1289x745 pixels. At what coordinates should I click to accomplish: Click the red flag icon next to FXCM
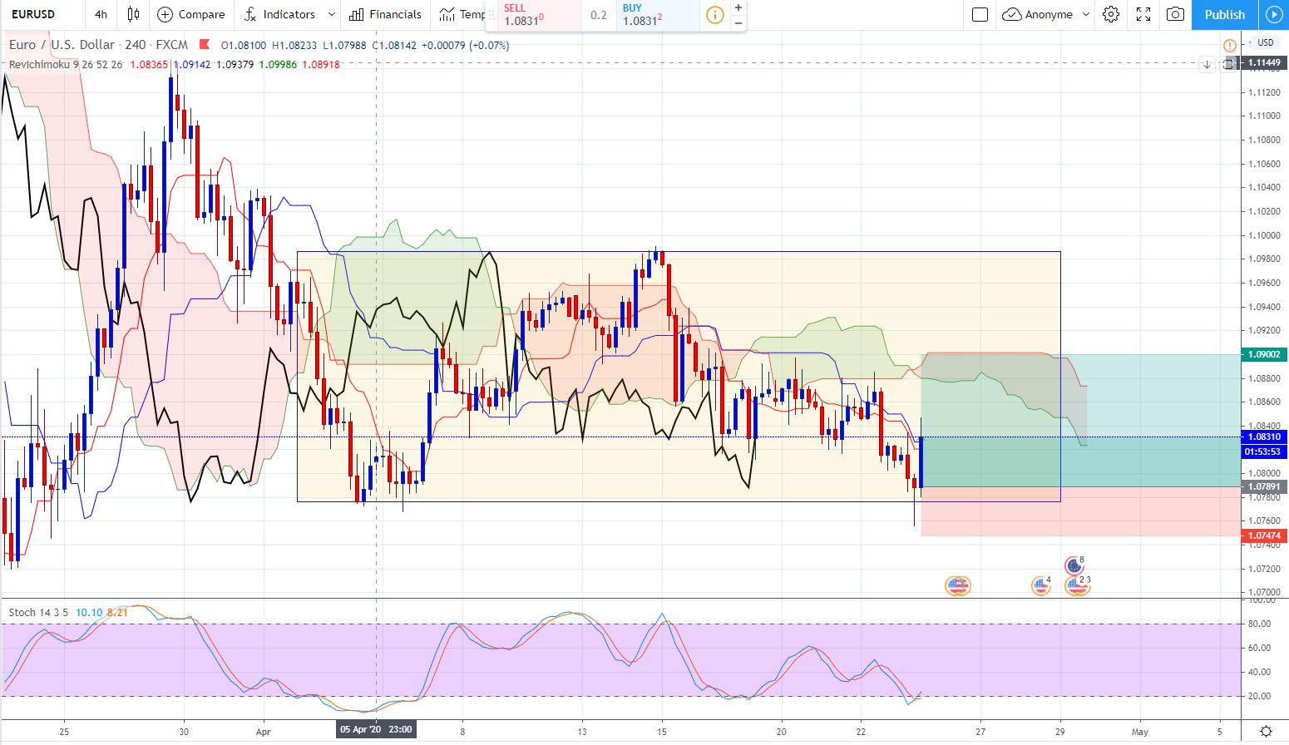(204, 45)
